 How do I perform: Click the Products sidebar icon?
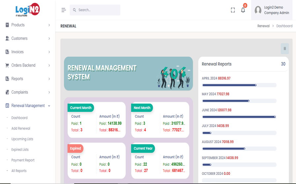pyautogui.click(x=7, y=25)
